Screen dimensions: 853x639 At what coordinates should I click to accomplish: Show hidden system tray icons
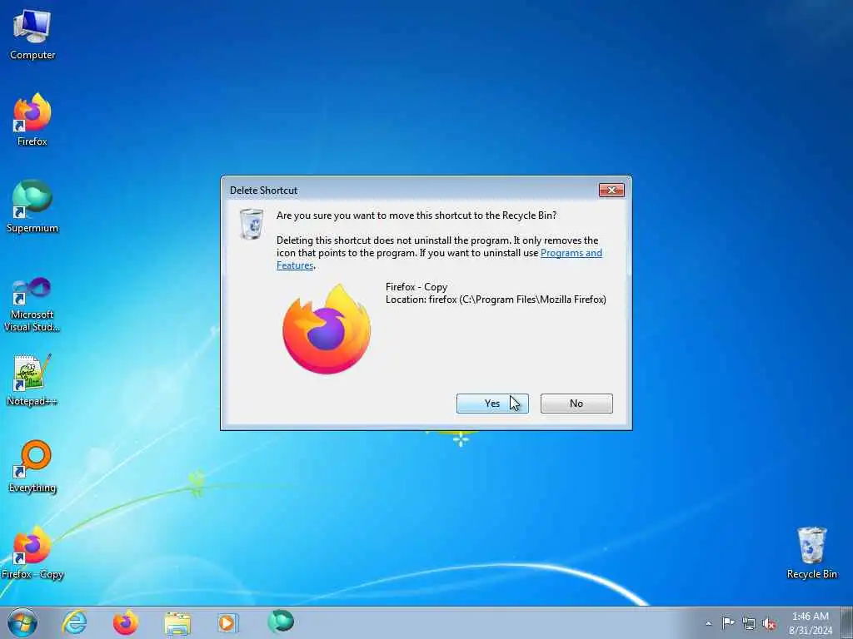coord(708,623)
